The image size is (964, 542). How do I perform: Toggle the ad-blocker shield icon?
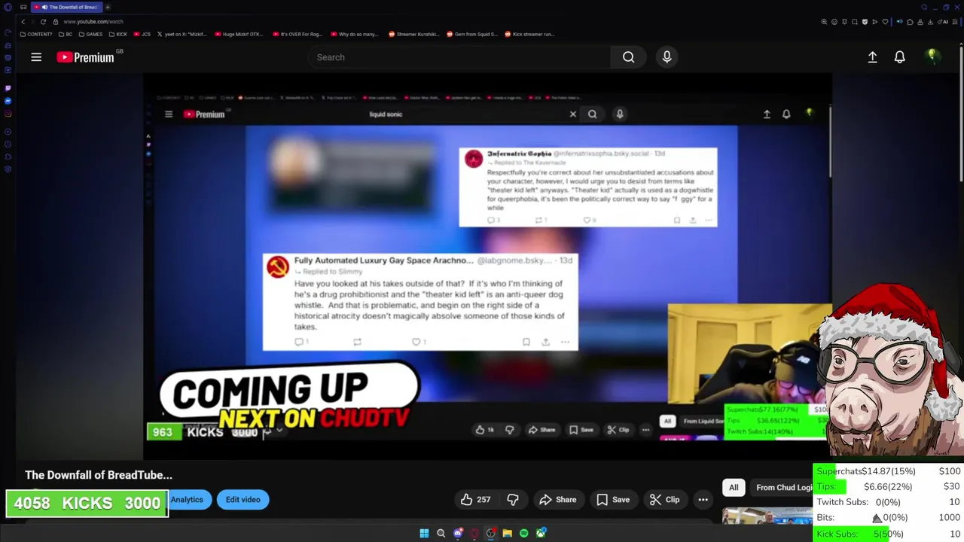point(865,22)
